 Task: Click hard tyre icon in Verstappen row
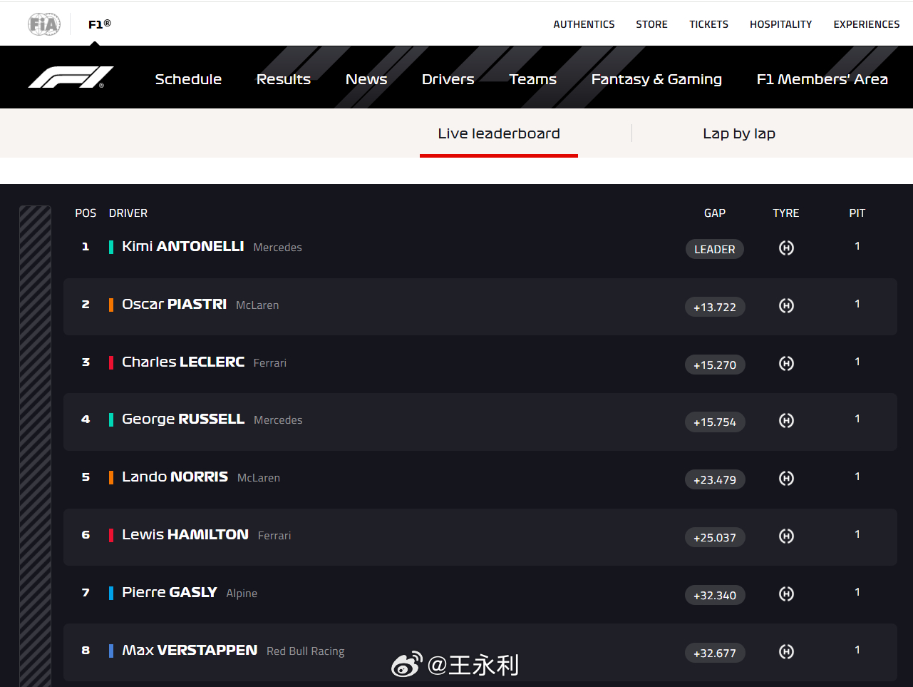point(786,652)
